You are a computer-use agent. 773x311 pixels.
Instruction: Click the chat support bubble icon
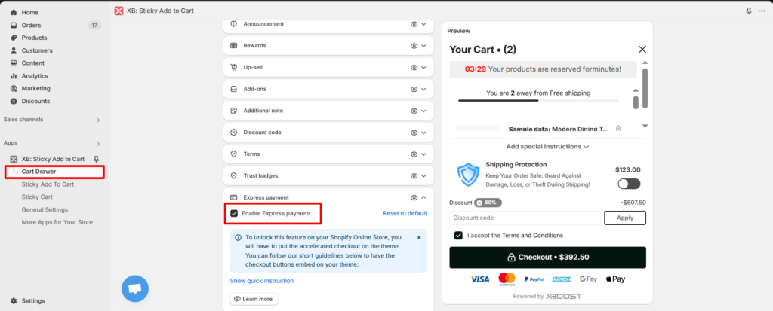click(x=135, y=288)
